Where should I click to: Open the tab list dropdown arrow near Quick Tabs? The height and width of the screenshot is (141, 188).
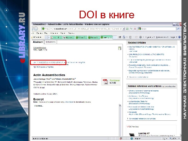[49, 38]
